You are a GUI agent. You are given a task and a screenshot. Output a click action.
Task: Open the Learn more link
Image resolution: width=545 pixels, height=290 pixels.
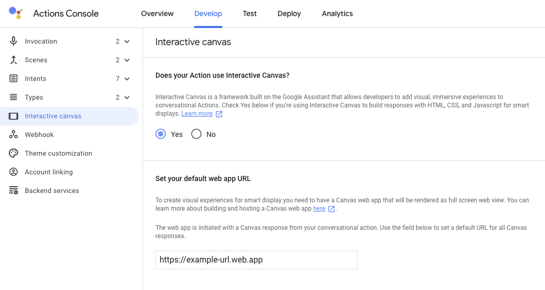197,114
